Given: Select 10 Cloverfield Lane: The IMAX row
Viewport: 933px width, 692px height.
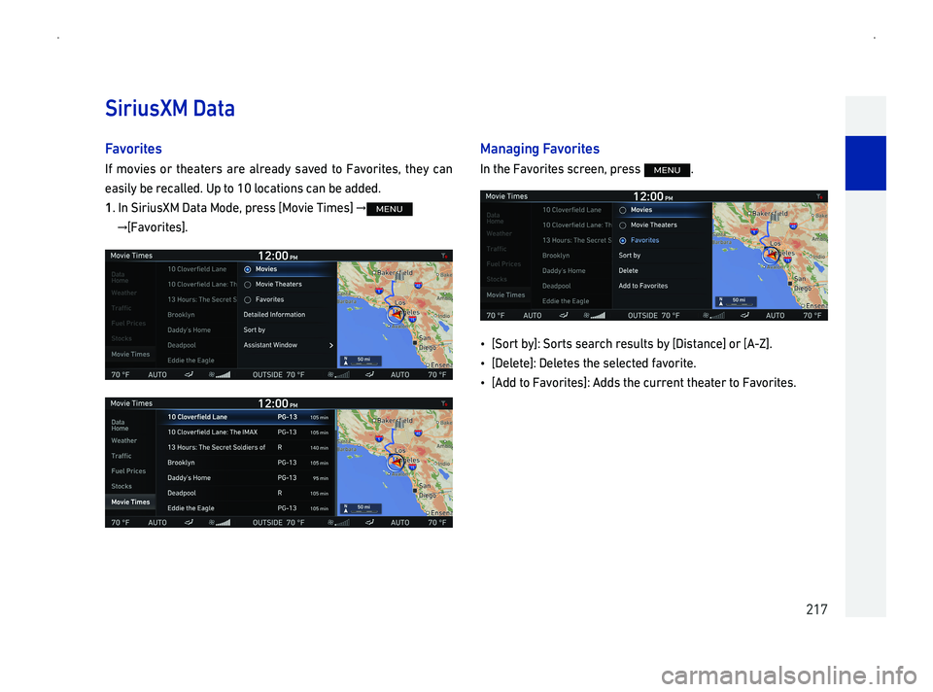Looking at the screenshot, I should tap(245, 432).
